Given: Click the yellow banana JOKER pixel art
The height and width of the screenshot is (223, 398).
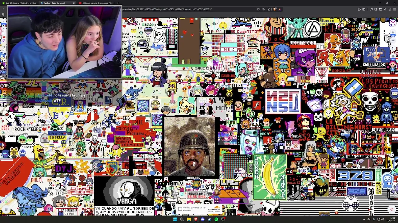Looking at the screenshot, I should 270,177.
